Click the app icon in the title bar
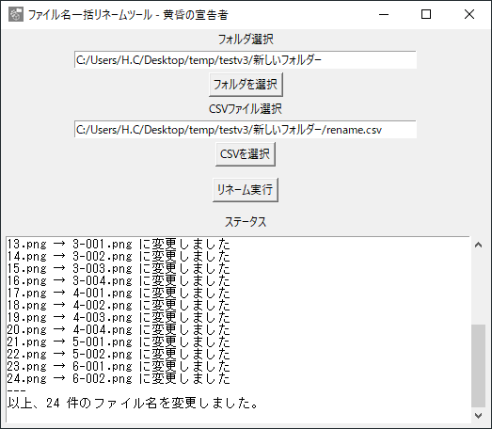This screenshot has width=492, height=429. coord(16,14)
